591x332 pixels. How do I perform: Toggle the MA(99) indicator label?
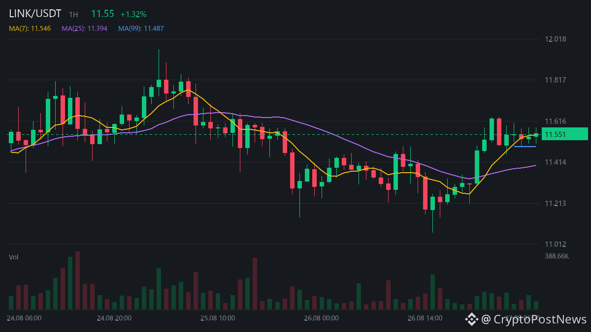pyautogui.click(x=141, y=29)
